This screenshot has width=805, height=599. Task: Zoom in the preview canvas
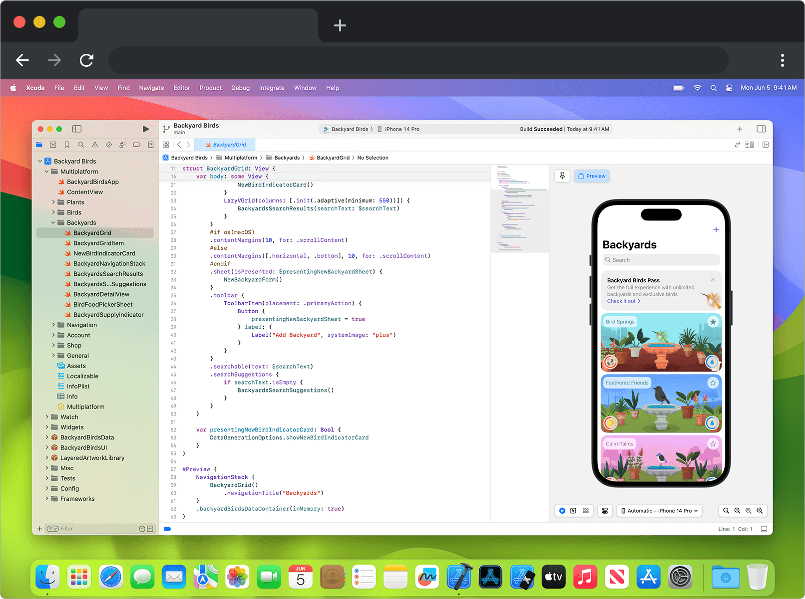760,511
